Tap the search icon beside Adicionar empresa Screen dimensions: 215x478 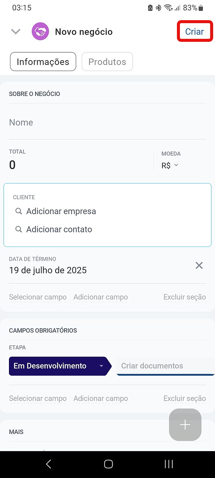click(18, 211)
